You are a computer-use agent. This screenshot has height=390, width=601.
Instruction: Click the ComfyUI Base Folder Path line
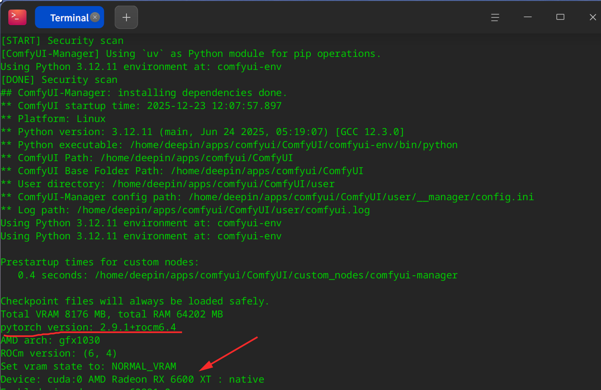point(182,171)
